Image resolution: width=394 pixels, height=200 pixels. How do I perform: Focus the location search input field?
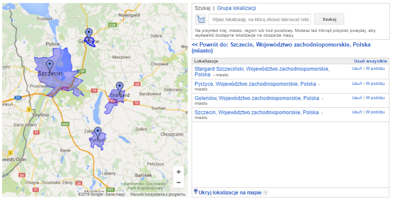259,19
